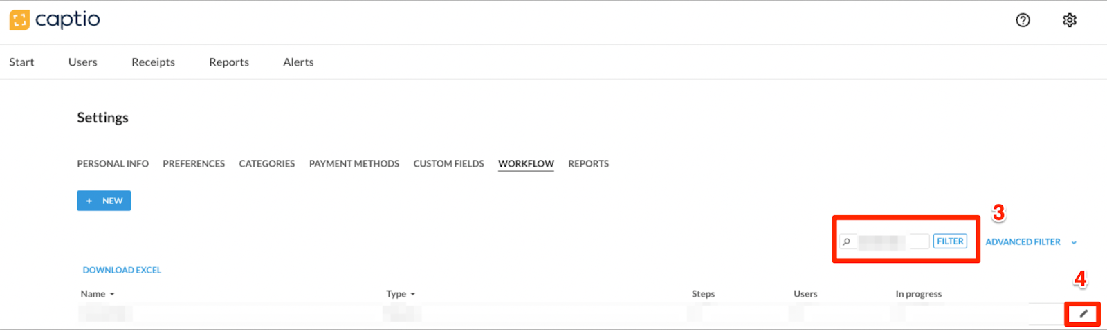
Task: Expand the Advanced Filter chevron
Action: (1074, 242)
